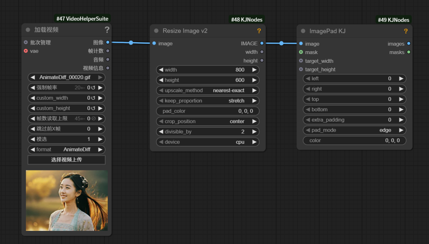Click the 图像 output port on 加载视频
Image resolution: width=429 pixels, height=244 pixels.
(107, 42)
